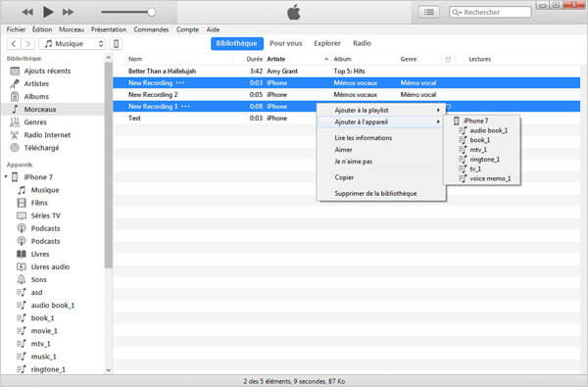This screenshot has width=588, height=387.
Task: Collapse the iPhone 7 device tree
Action: [6, 176]
